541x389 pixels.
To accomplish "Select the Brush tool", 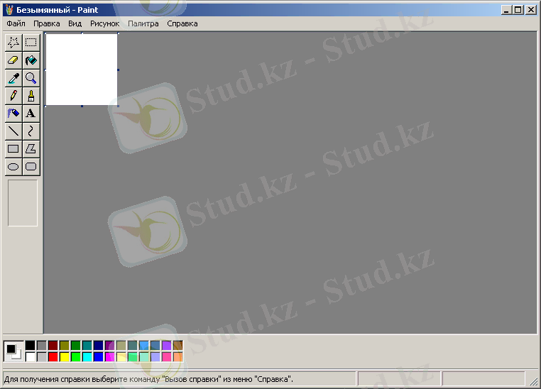I will [31, 96].
